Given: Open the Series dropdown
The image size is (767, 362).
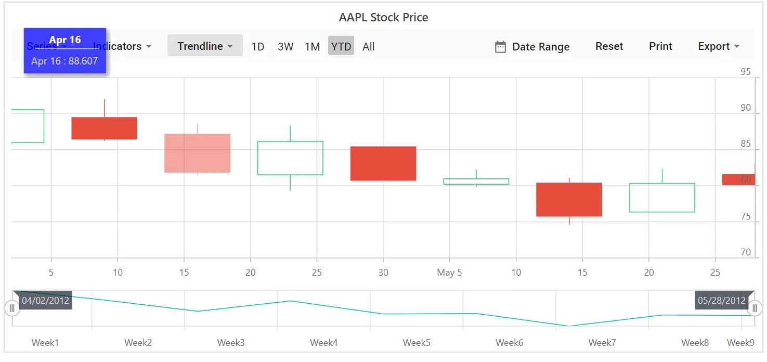Looking at the screenshot, I should coord(47,46).
